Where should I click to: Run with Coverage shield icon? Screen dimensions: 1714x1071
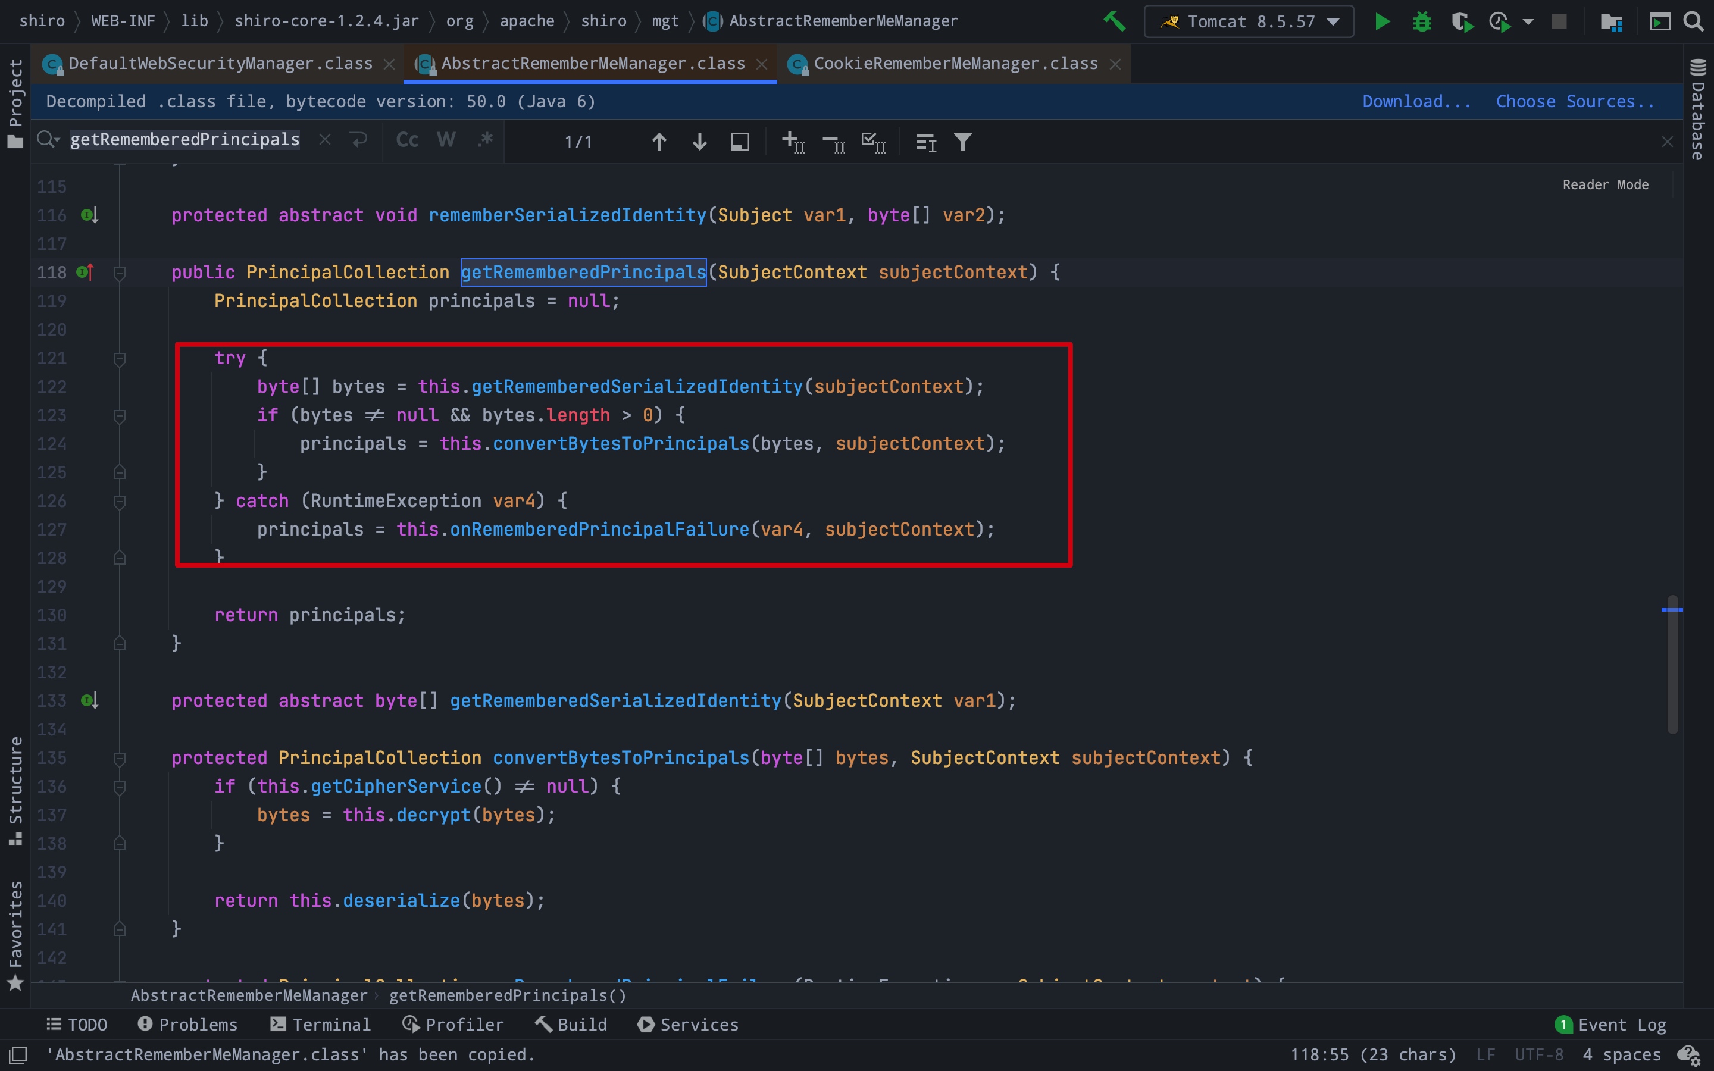point(1462,22)
